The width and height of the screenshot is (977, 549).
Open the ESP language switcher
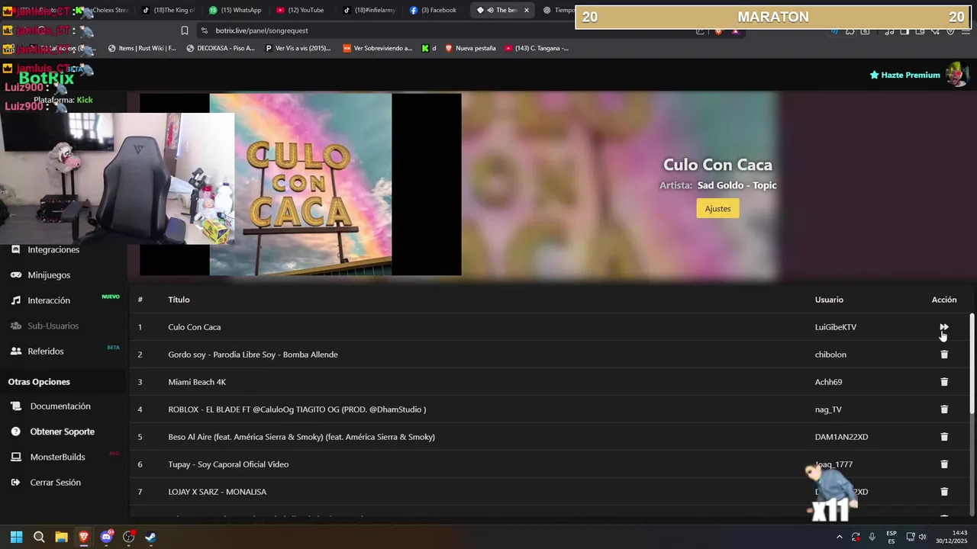point(892,537)
